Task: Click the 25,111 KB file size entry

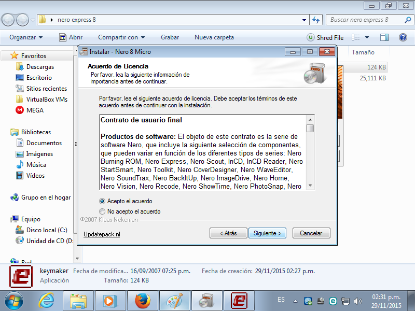Action: click(372, 78)
